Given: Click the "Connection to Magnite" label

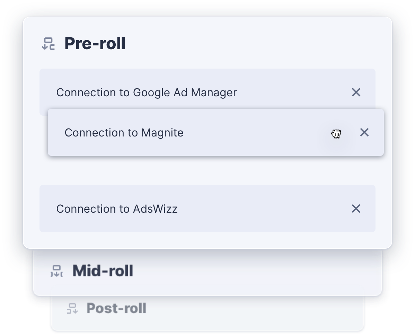Looking at the screenshot, I should pyautogui.click(x=124, y=133).
